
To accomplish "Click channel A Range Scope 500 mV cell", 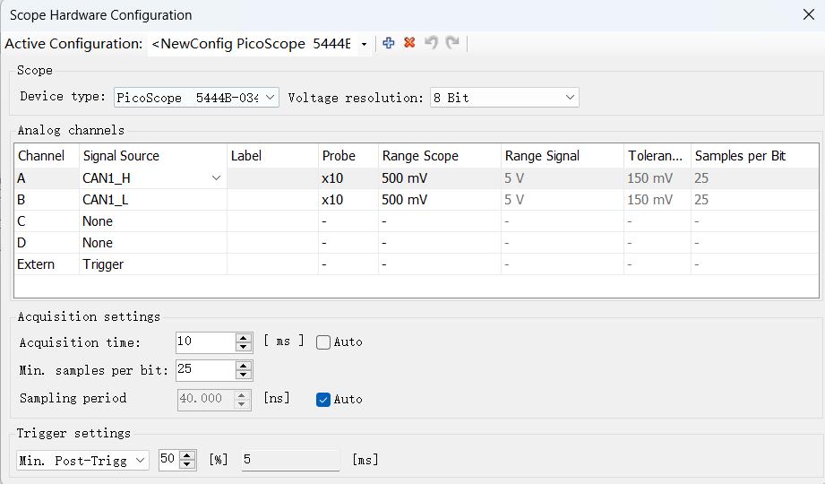I will (x=438, y=178).
